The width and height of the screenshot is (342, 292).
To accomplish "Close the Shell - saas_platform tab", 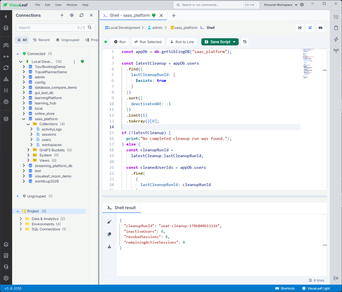I will 161,15.
